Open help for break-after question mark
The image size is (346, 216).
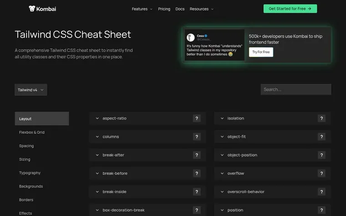(197, 155)
